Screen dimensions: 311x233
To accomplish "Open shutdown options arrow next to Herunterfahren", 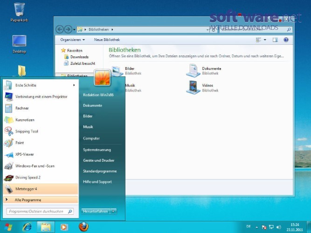I will click(x=113, y=212).
